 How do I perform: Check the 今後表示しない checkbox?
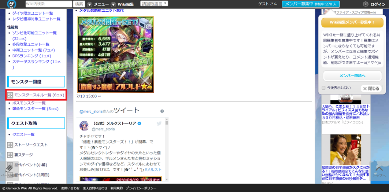pyautogui.click(x=323, y=88)
